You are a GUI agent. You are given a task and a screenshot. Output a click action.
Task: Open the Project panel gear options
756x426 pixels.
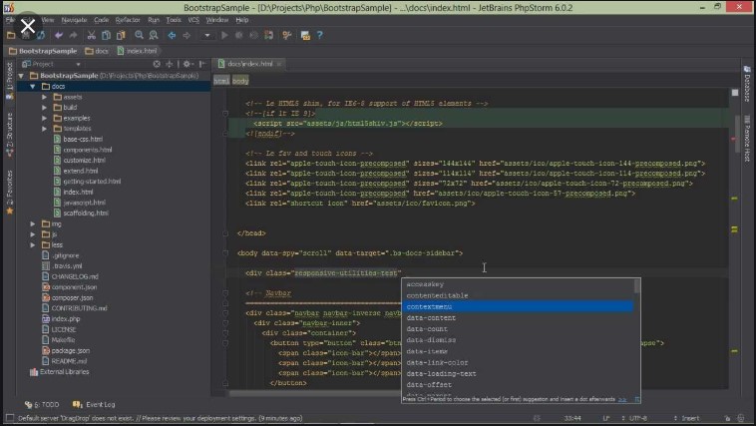[x=188, y=64]
